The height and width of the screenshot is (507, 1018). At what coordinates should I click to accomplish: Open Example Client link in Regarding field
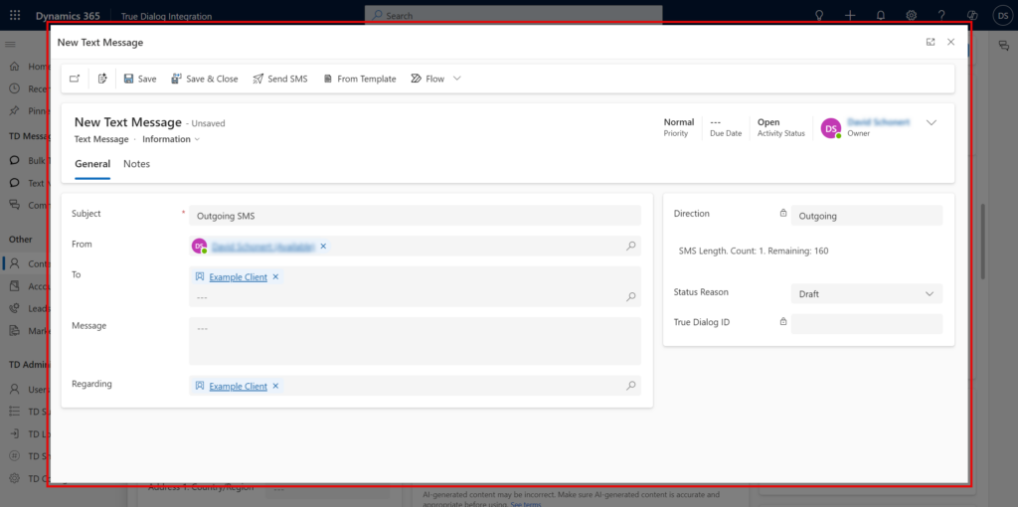(238, 387)
